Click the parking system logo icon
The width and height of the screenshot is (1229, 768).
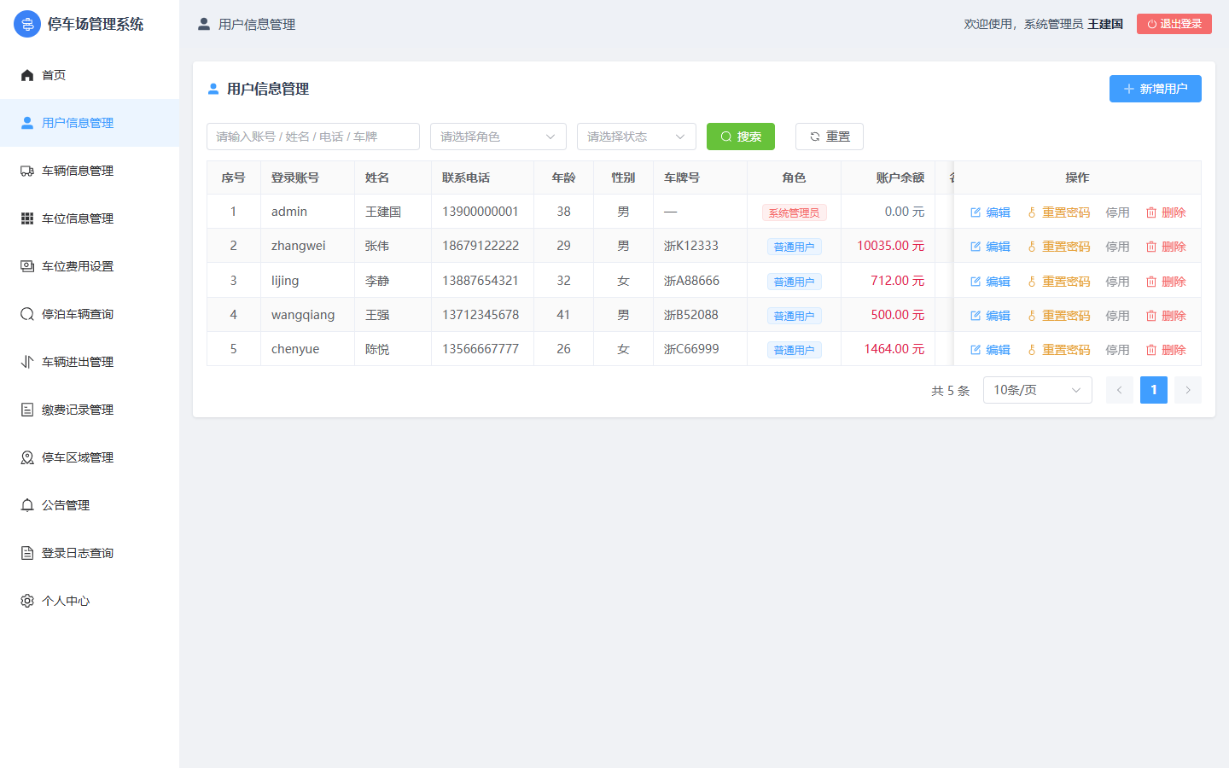pyautogui.click(x=27, y=24)
